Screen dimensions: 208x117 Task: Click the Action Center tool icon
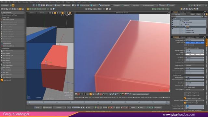pos(81,6)
